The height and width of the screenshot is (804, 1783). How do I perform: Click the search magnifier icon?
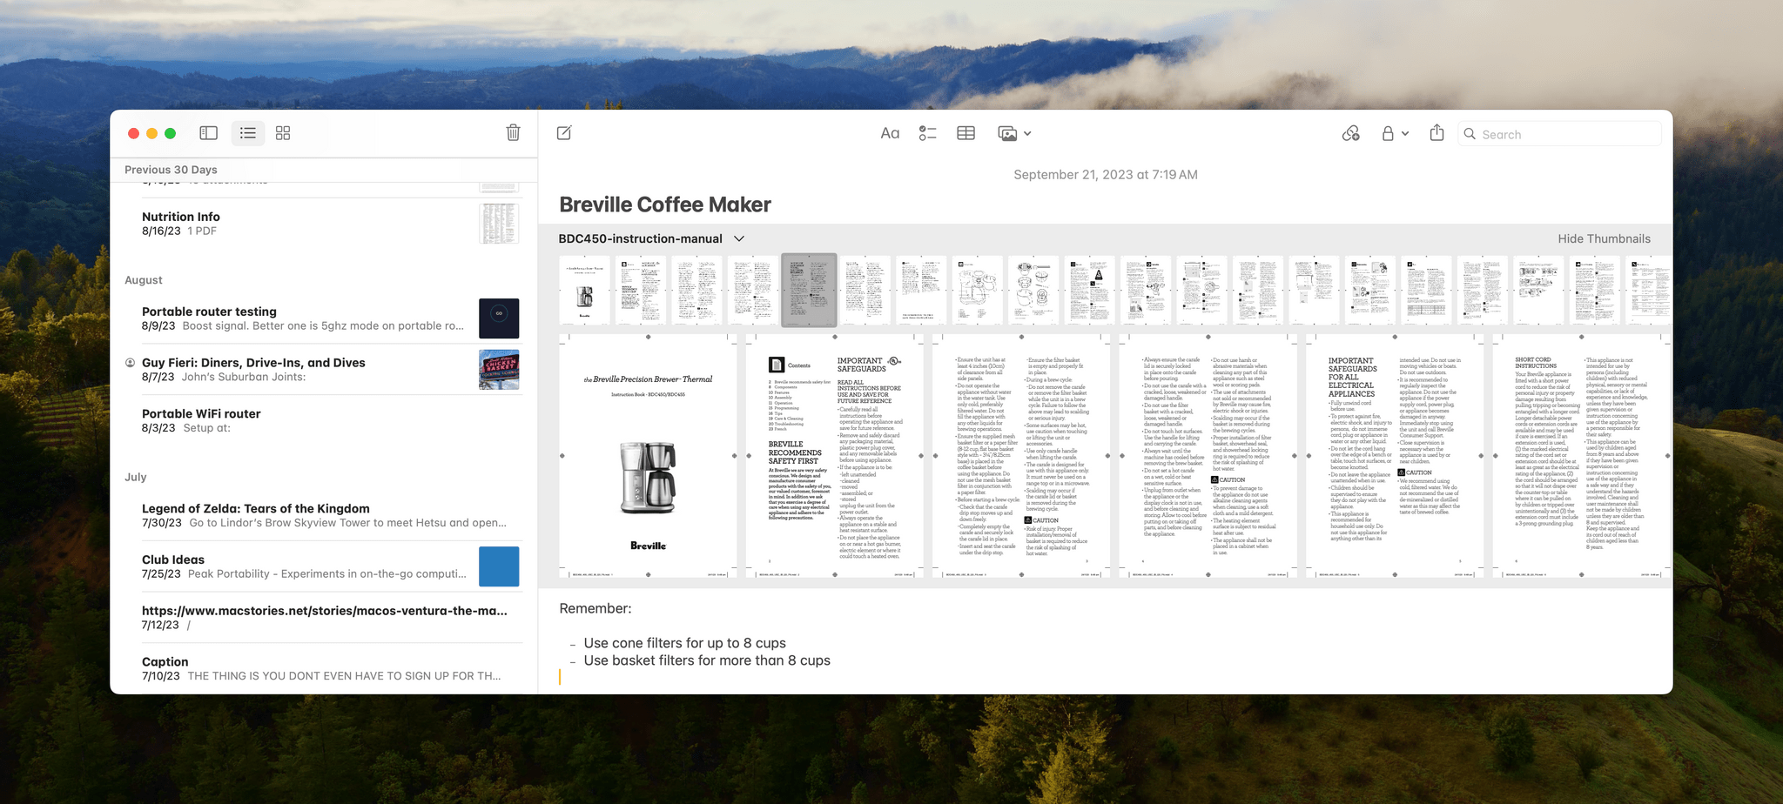pyautogui.click(x=1470, y=134)
